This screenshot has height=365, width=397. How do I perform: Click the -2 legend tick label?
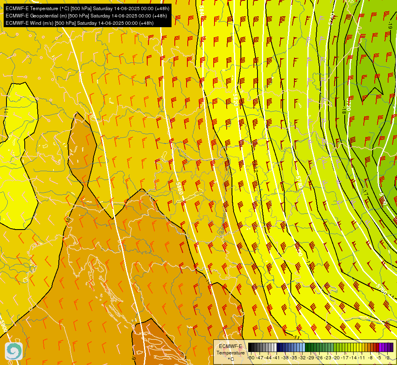click(x=388, y=358)
